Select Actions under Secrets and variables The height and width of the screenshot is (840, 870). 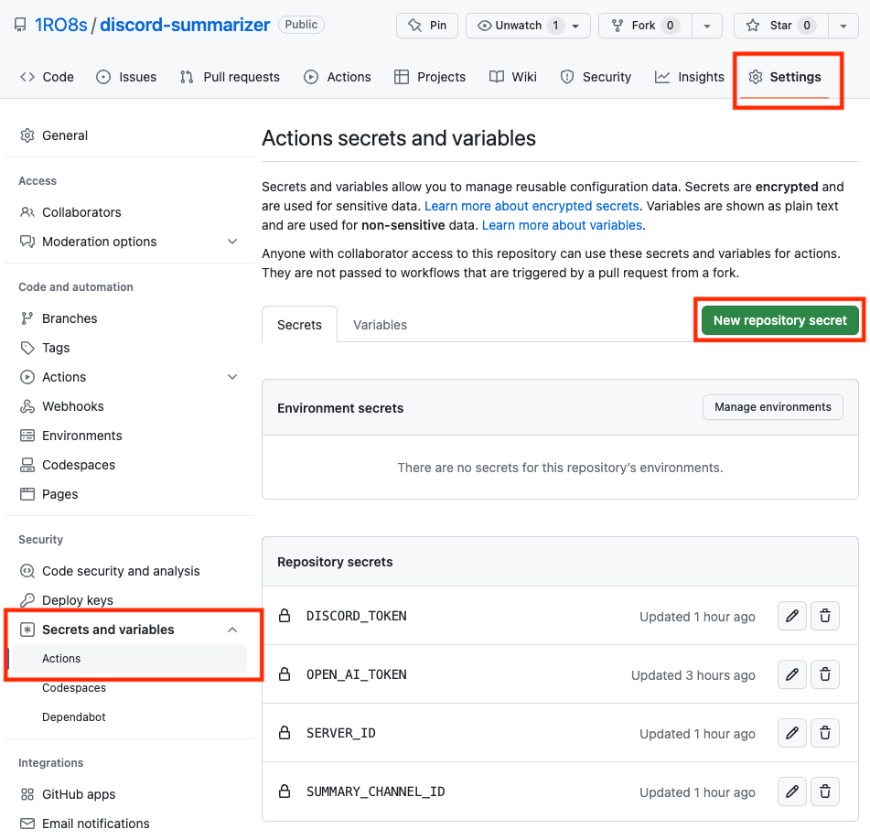click(x=129, y=659)
